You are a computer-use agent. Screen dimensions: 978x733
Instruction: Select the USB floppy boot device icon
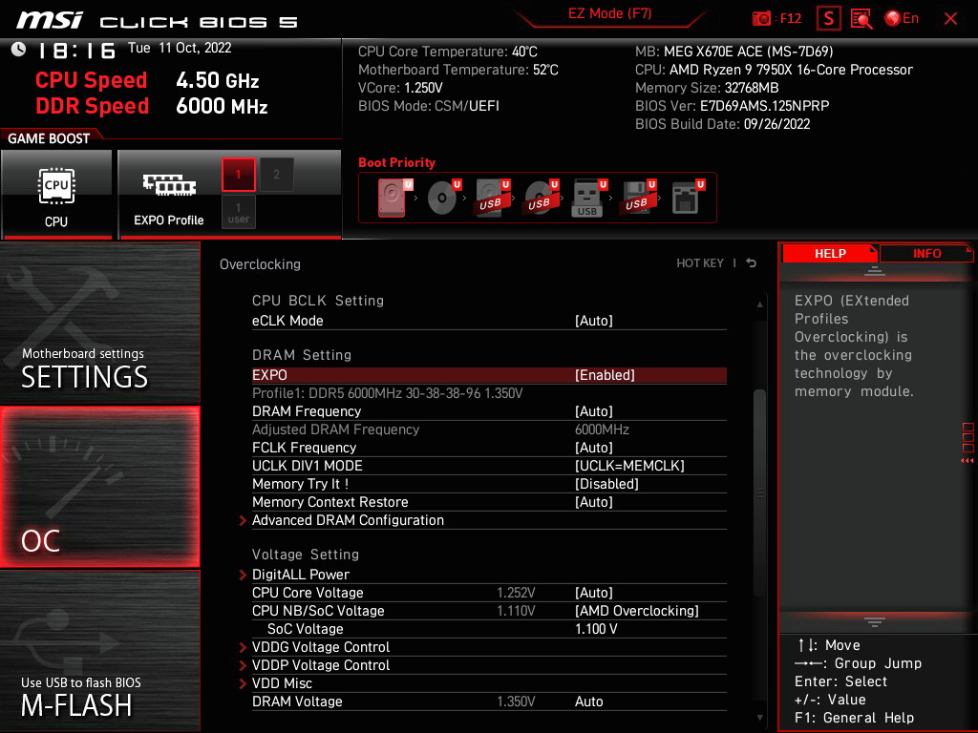click(638, 198)
